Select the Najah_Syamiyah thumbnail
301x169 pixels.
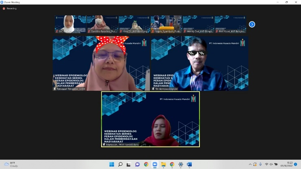(166, 24)
